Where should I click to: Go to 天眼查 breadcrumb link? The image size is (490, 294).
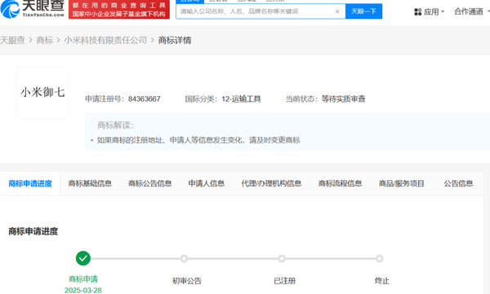[x=12, y=40]
